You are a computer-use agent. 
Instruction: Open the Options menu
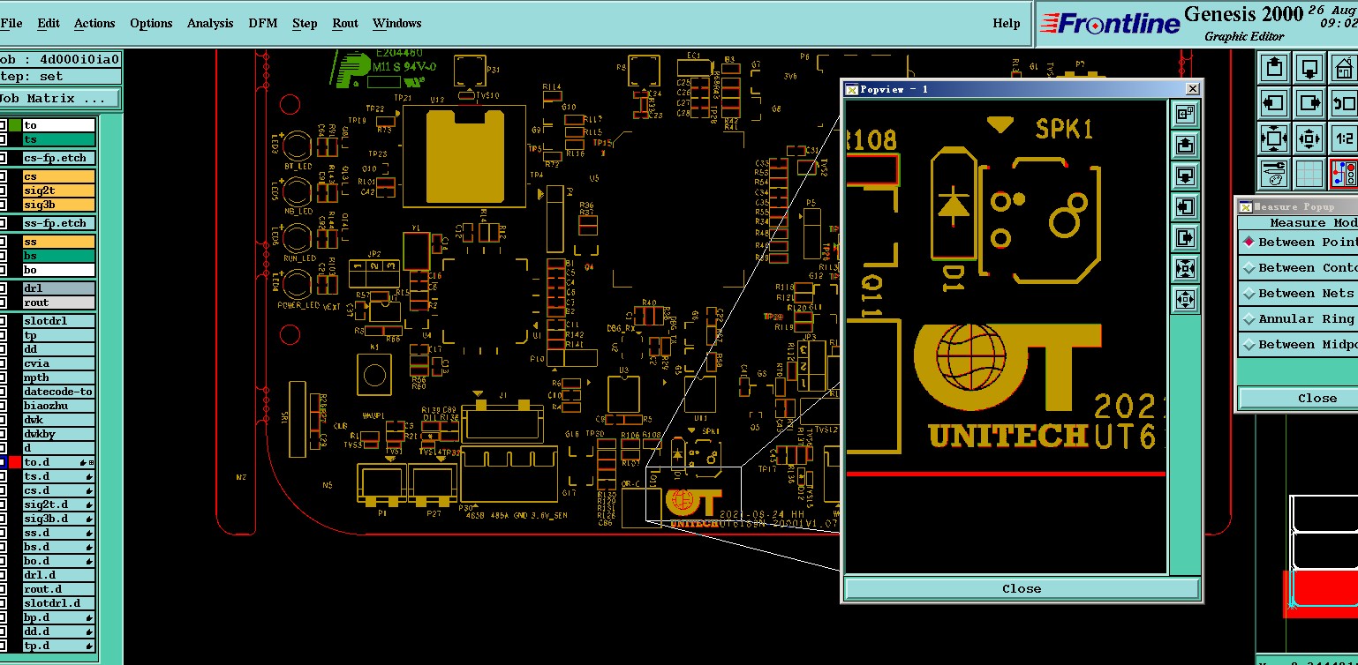pos(151,24)
